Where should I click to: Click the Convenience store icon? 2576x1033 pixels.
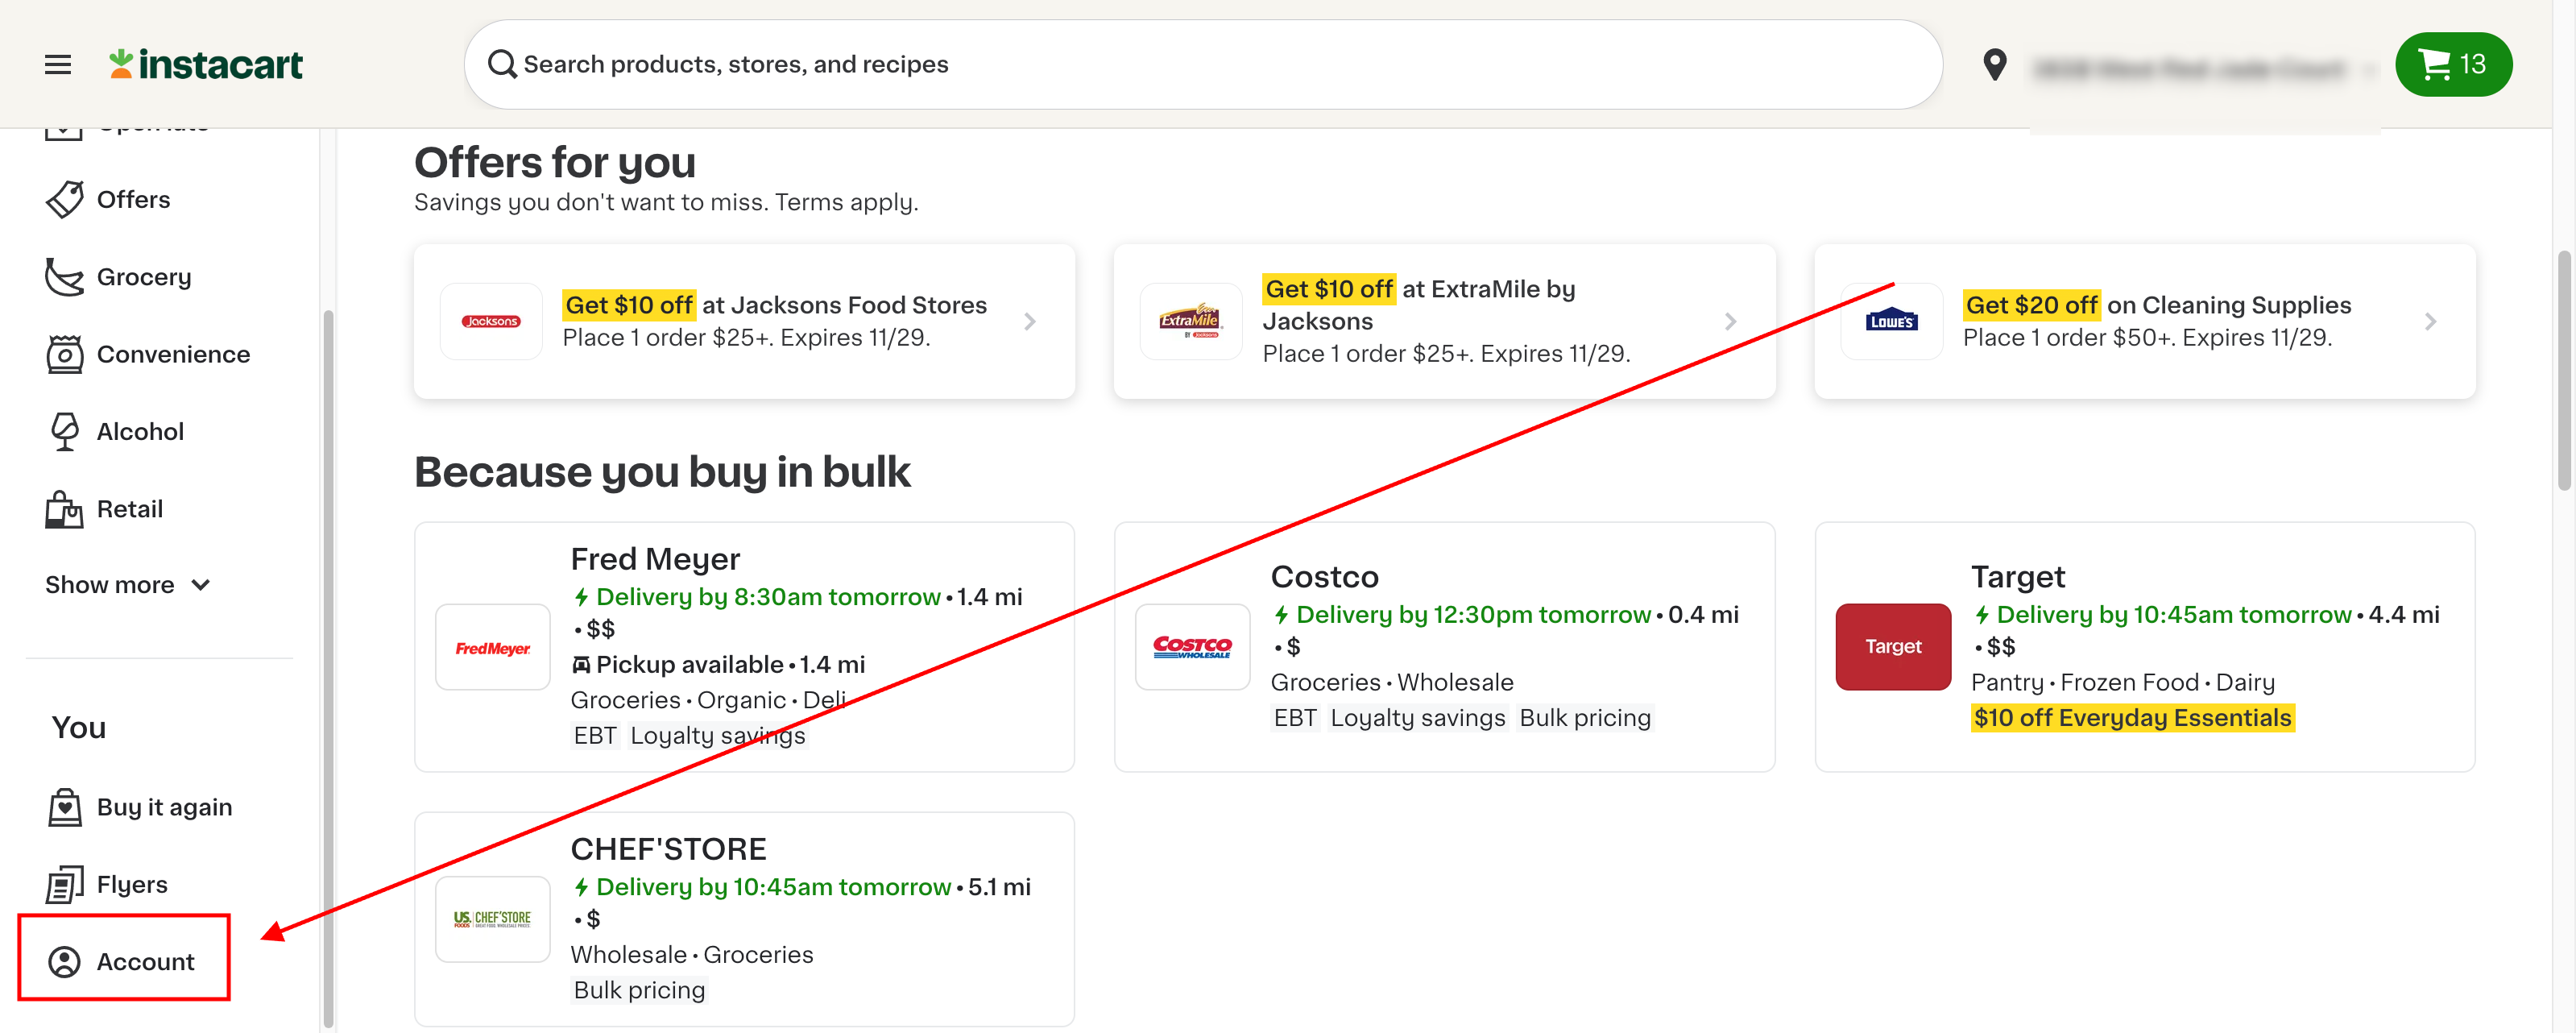tap(65, 354)
